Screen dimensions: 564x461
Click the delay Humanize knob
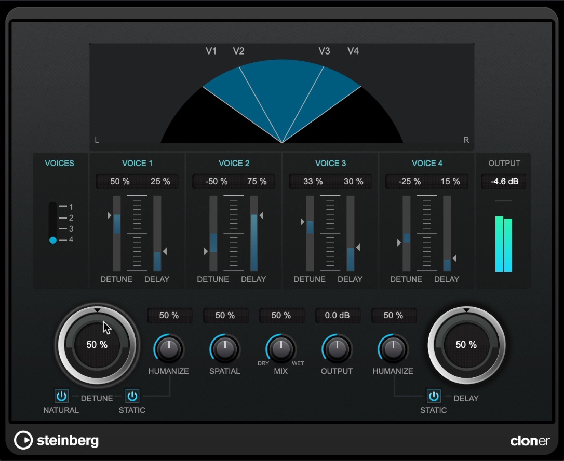tap(393, 349)
